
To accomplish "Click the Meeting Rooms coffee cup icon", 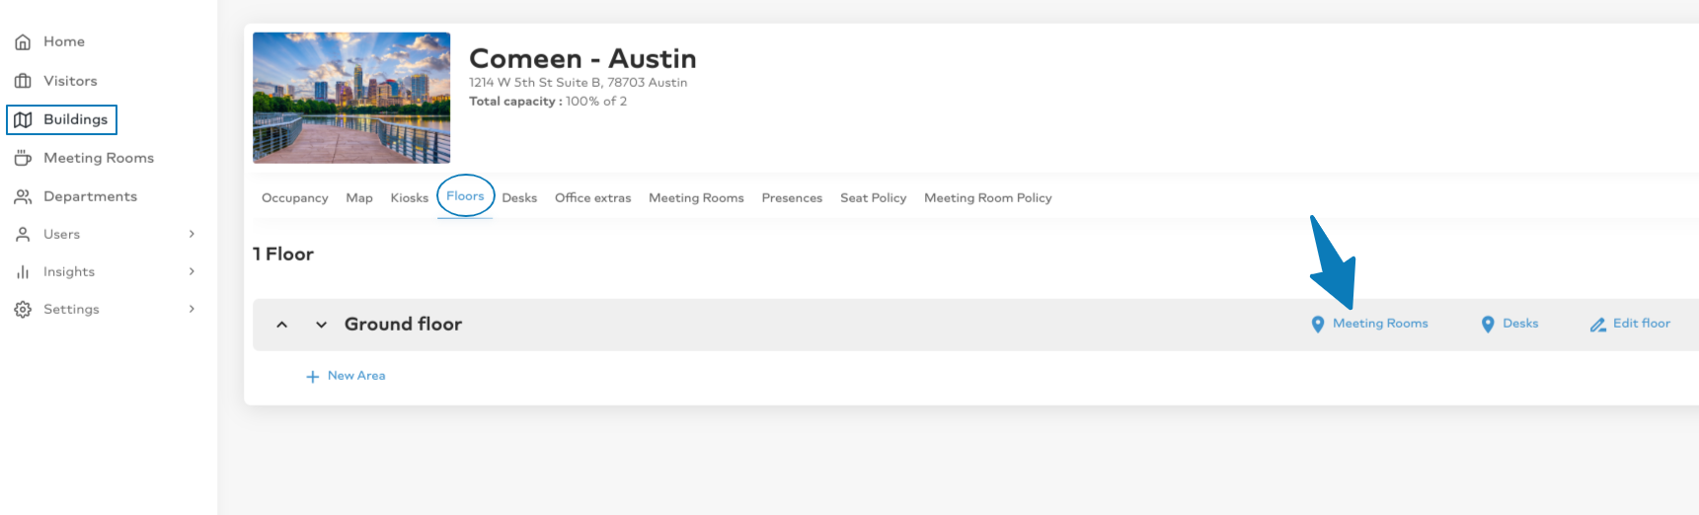I will [x=23, y=158].
